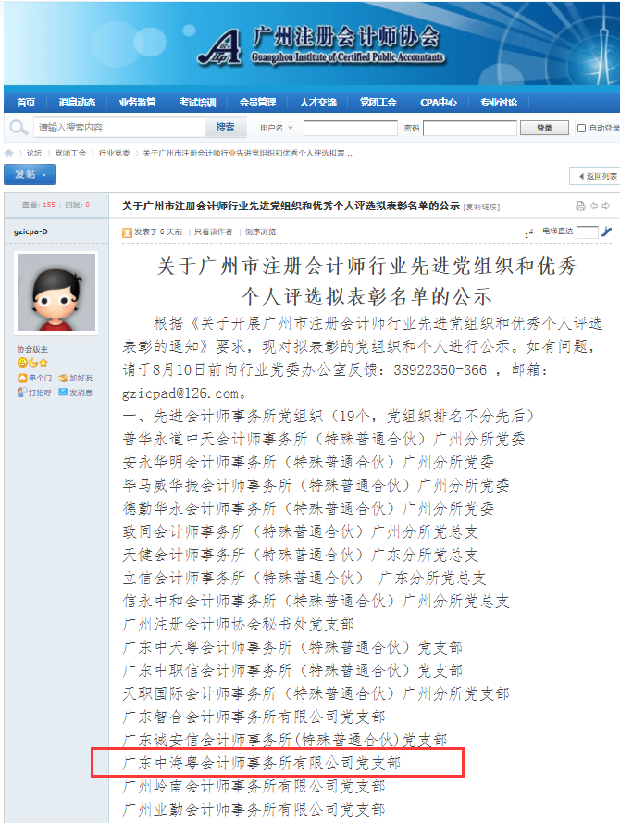Focus the search content input field

(119, 127)
